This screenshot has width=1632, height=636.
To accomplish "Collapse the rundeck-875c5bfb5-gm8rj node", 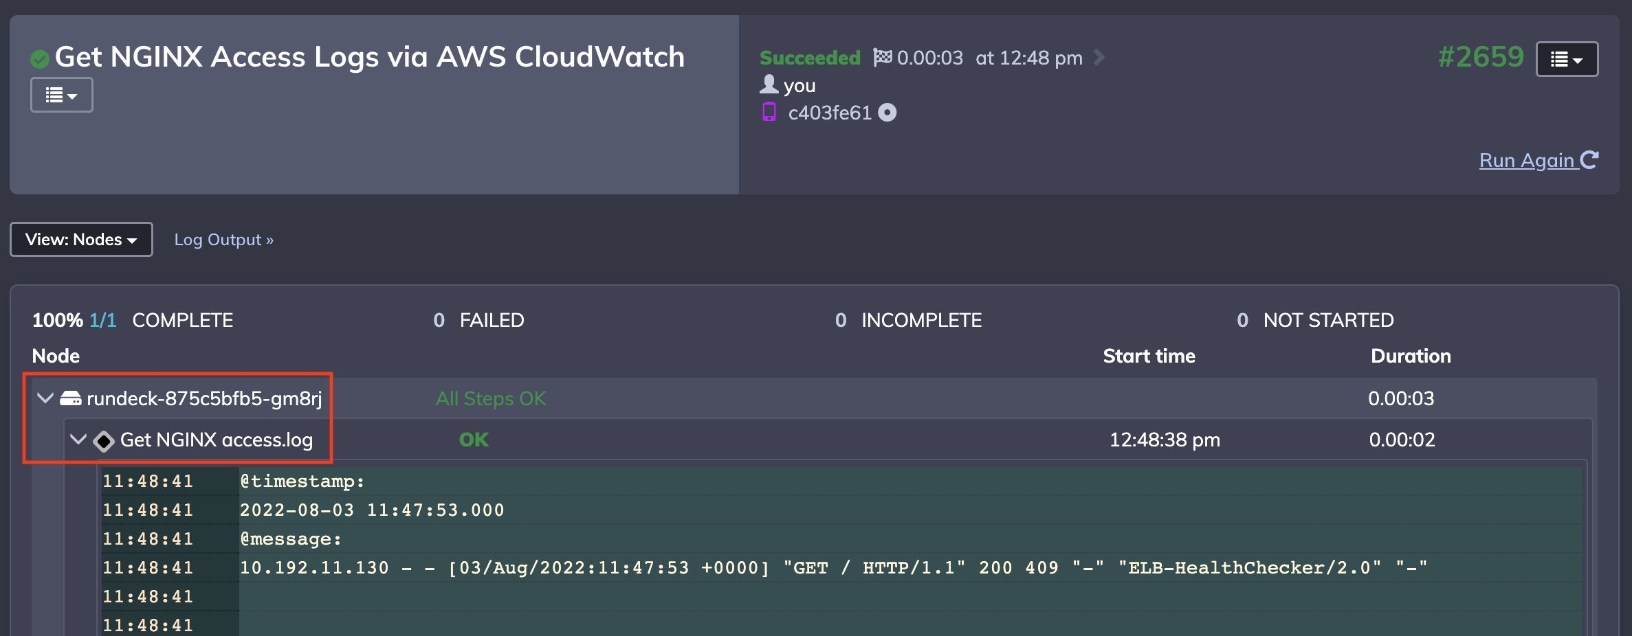I will (x=45, y=398).
